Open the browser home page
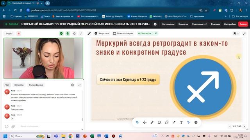The image size is (250, 140). [x=21, y=10]
